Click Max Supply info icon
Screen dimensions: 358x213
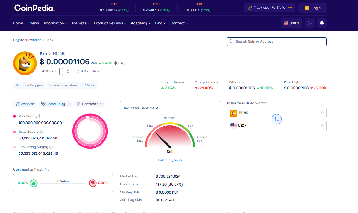pos(40,116)
